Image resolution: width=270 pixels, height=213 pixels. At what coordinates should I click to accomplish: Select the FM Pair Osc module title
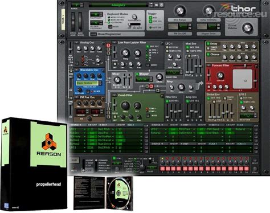(x=87, y=97)
